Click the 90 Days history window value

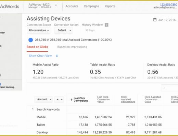[90, 30]
